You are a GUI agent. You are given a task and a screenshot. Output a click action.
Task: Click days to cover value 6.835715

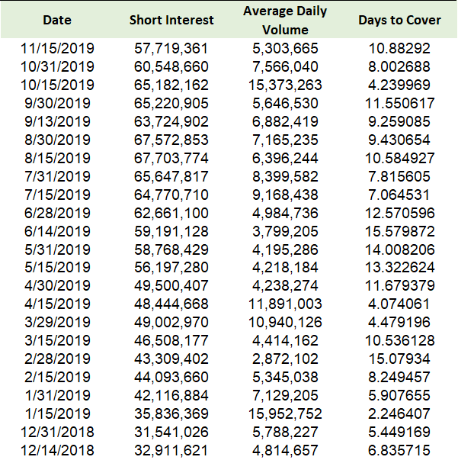399,450
